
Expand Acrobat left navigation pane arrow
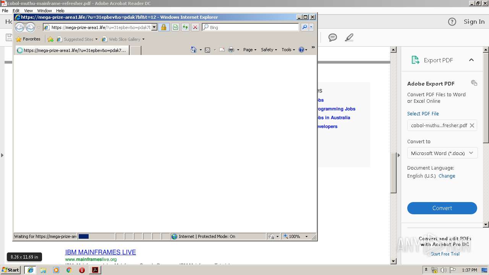click(2, 155)
